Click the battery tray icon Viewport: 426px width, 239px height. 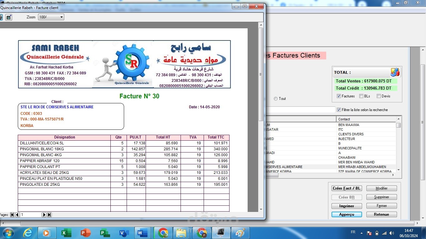(x=377, y=233)
